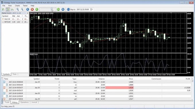Click the current price label on chart scale
This screenshot has height=109, width=195.
[x=189, y=38]
